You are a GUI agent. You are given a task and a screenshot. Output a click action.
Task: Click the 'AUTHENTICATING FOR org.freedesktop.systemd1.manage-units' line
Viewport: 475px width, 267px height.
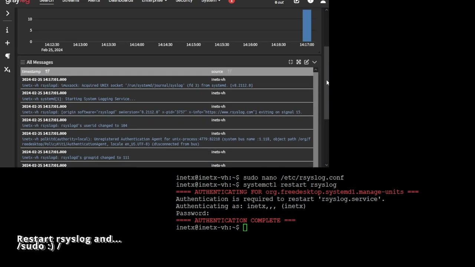[297, 192]
